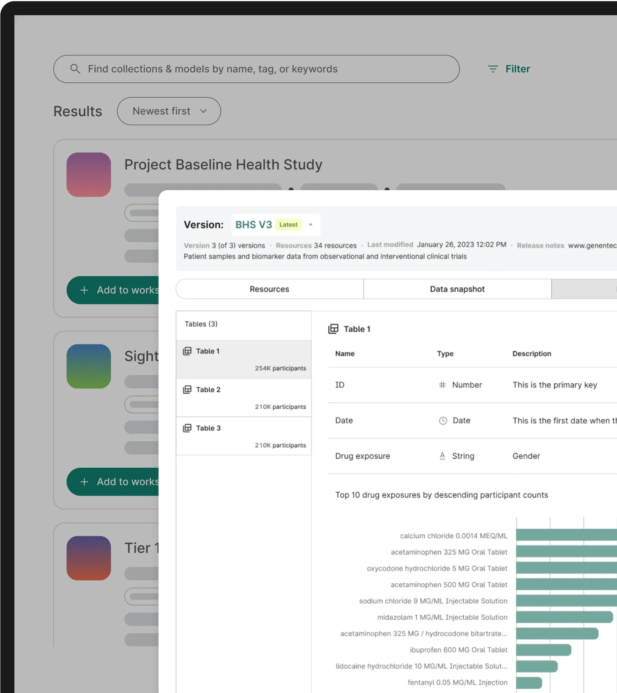This screenshot has width=617, height=693.
Task: Click the Table 2 grid icon in sidebar
Action: (187, 390)
